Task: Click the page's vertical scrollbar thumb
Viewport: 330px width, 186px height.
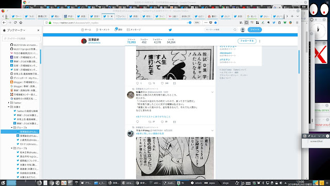Action: tap(299, 62)
